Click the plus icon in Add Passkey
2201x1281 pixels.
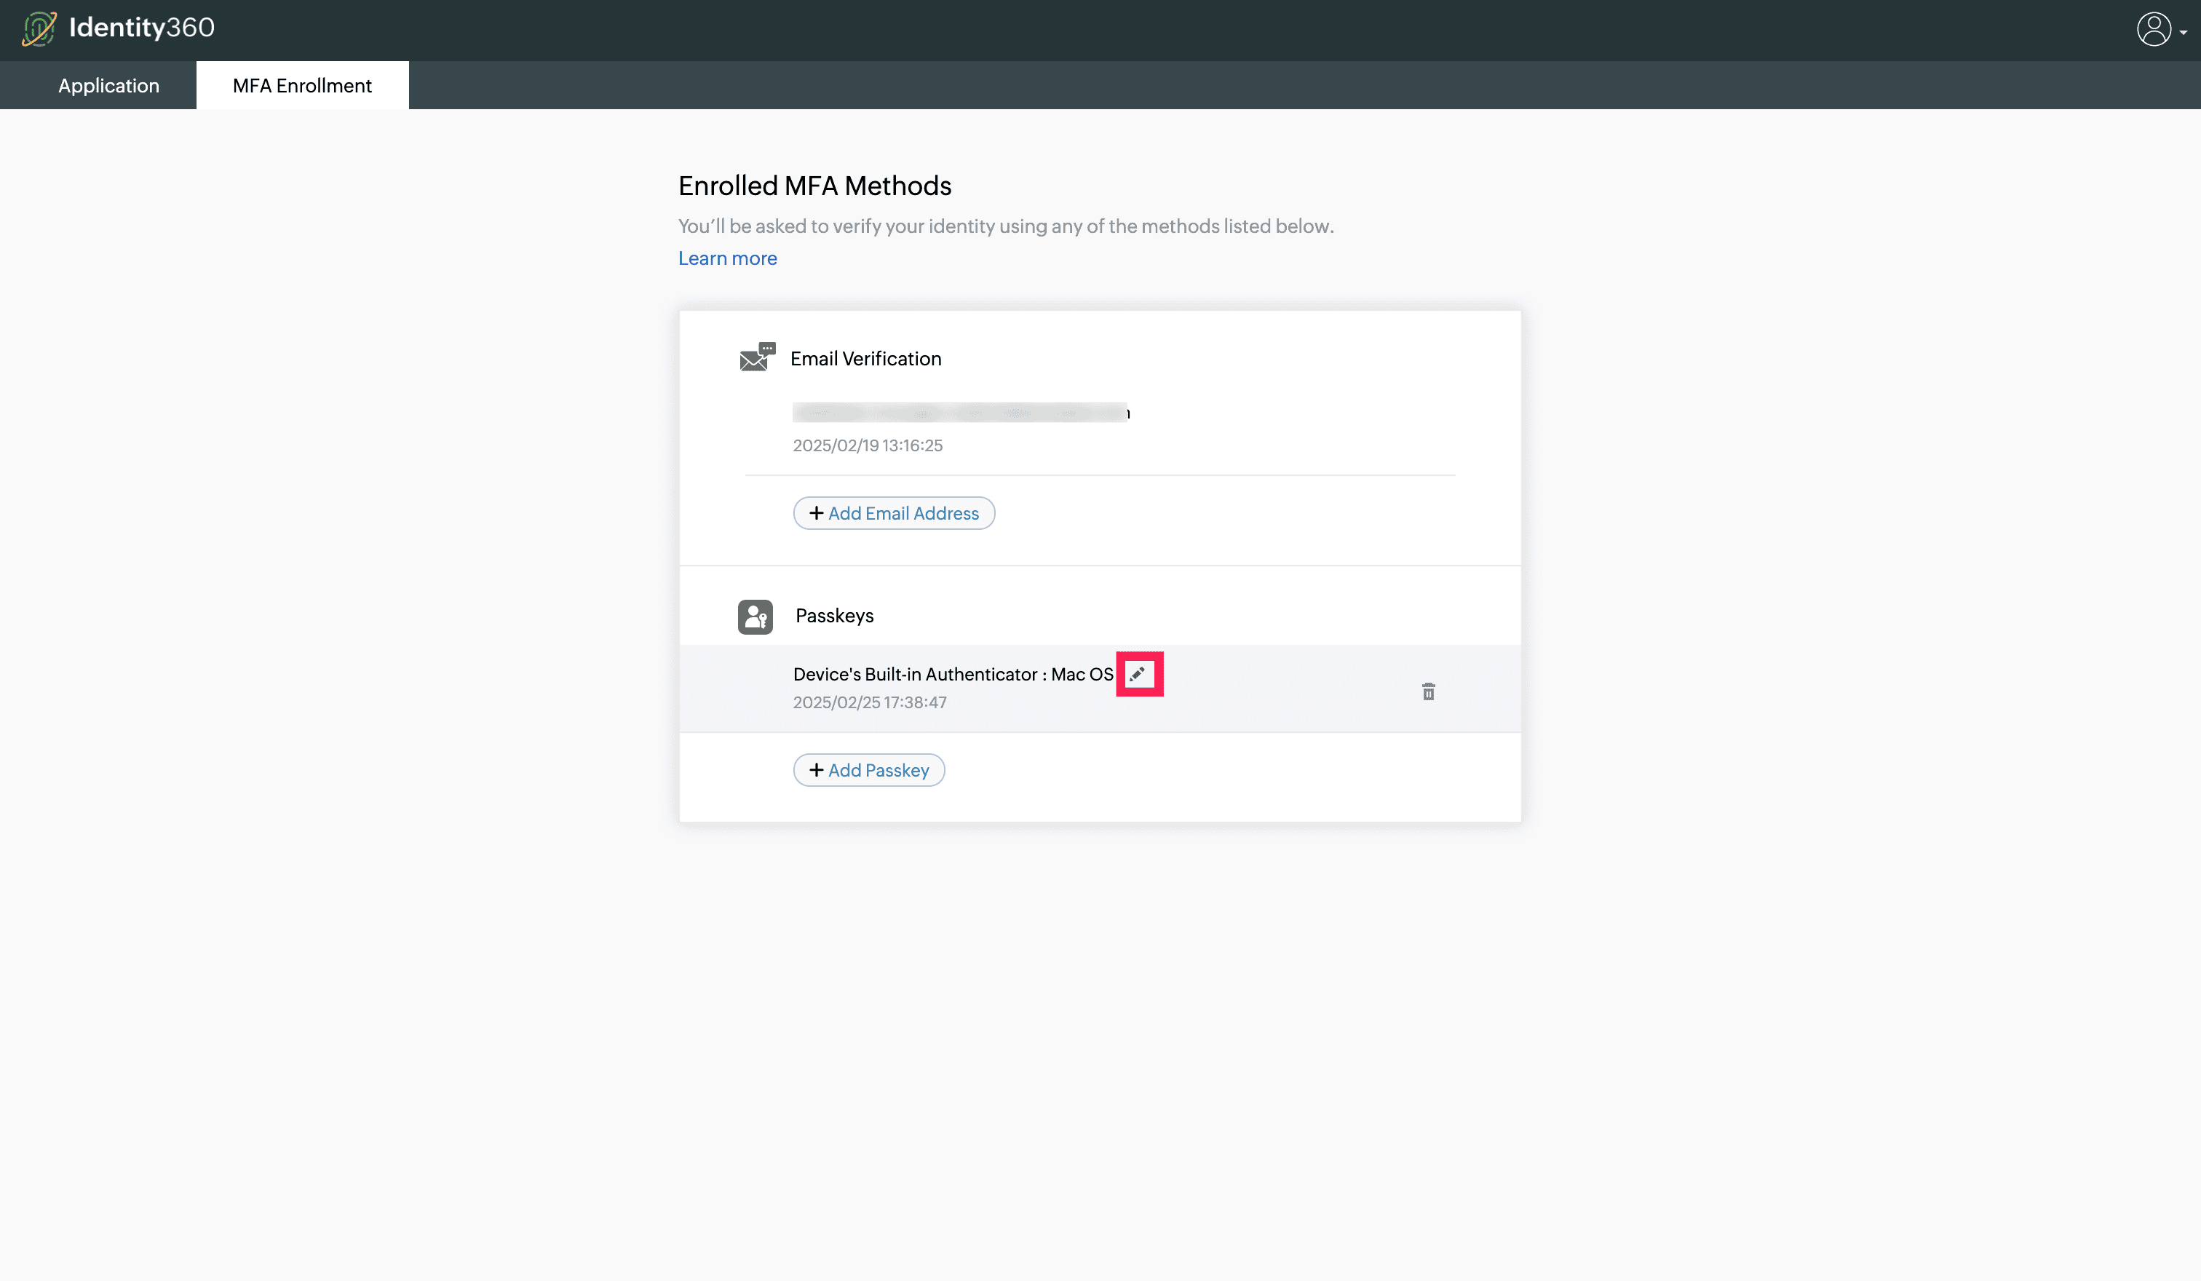click(x=816, y=769)
